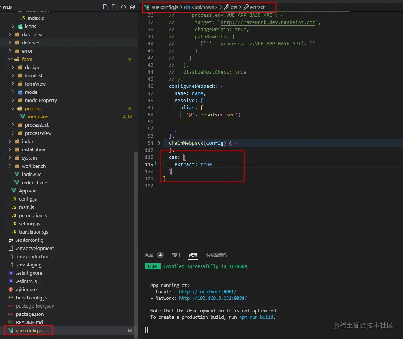Expand the processView folder

(38, 133)
